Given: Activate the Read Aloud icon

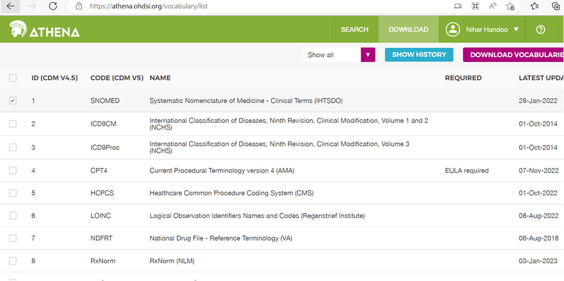Looking at the screenshot, I should [x=493, y=6].
